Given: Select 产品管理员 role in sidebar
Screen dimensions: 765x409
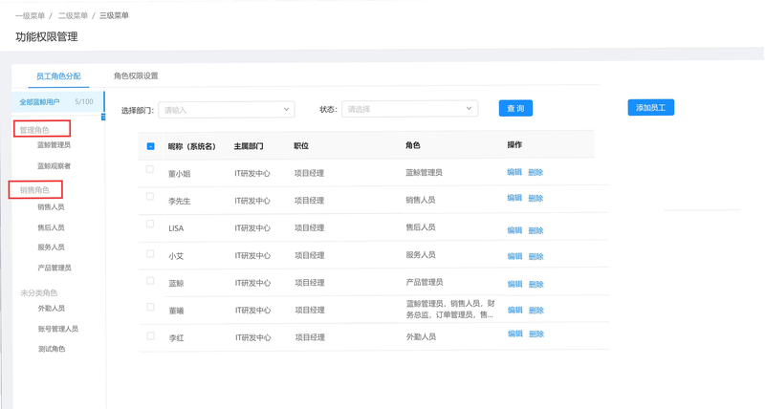Looking at the screenshot, I should (55, 268).
